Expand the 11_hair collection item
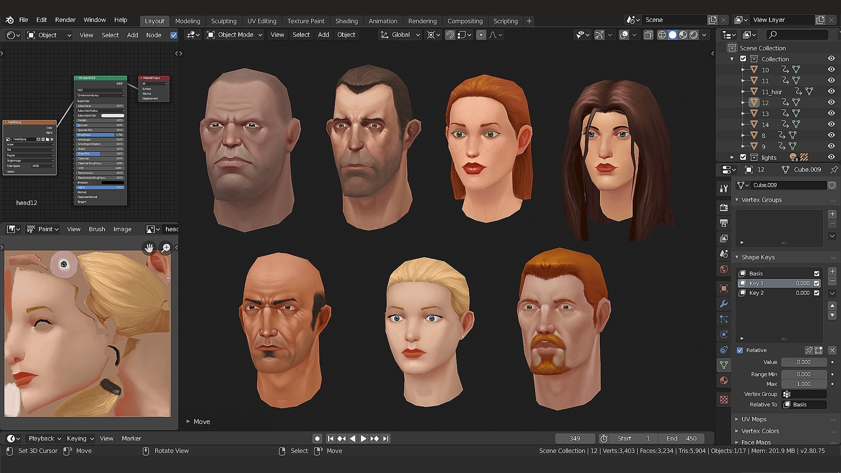841x473 pixels. tap(744, 92)
